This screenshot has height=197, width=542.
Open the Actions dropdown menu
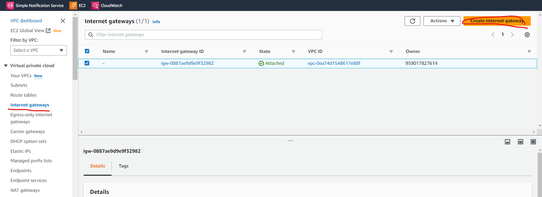(442, 21)
